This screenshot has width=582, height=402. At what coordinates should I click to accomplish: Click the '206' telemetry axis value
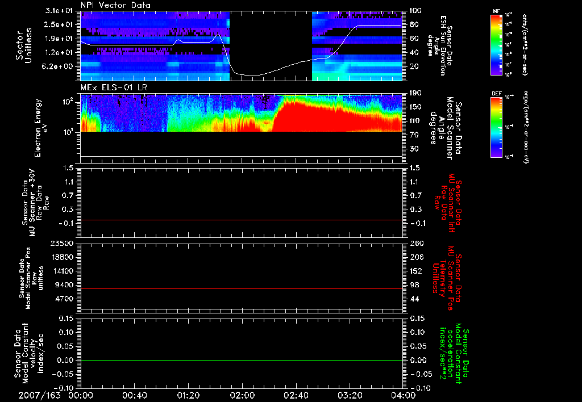[415, 257]
